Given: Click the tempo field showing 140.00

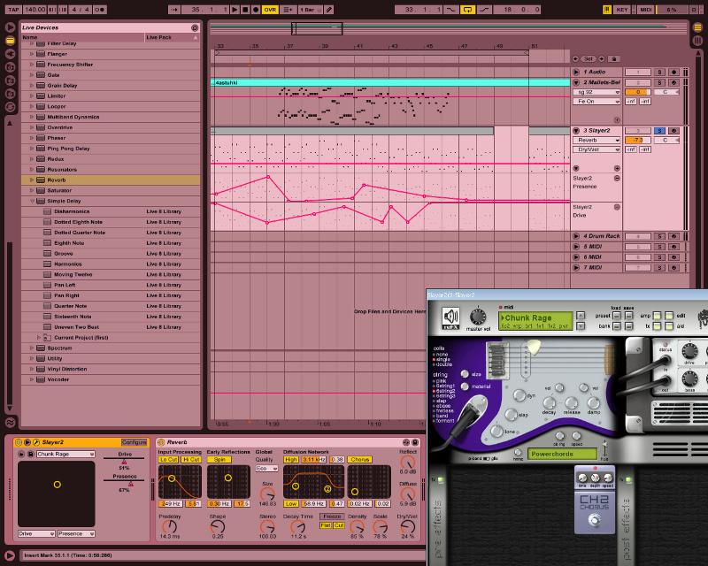Looking at the screenshot, I should pyautogui.click(x=35, y=10).
